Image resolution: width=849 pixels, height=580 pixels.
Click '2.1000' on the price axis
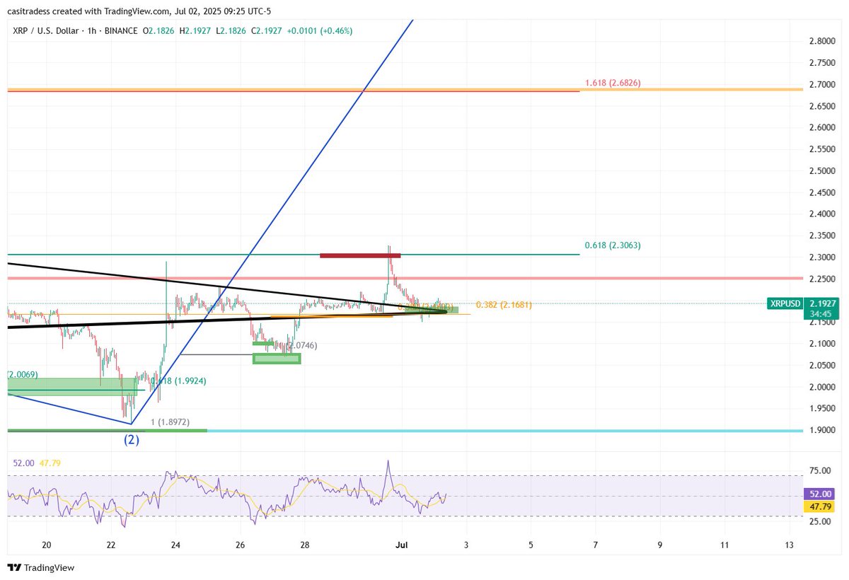pos(821,344)
